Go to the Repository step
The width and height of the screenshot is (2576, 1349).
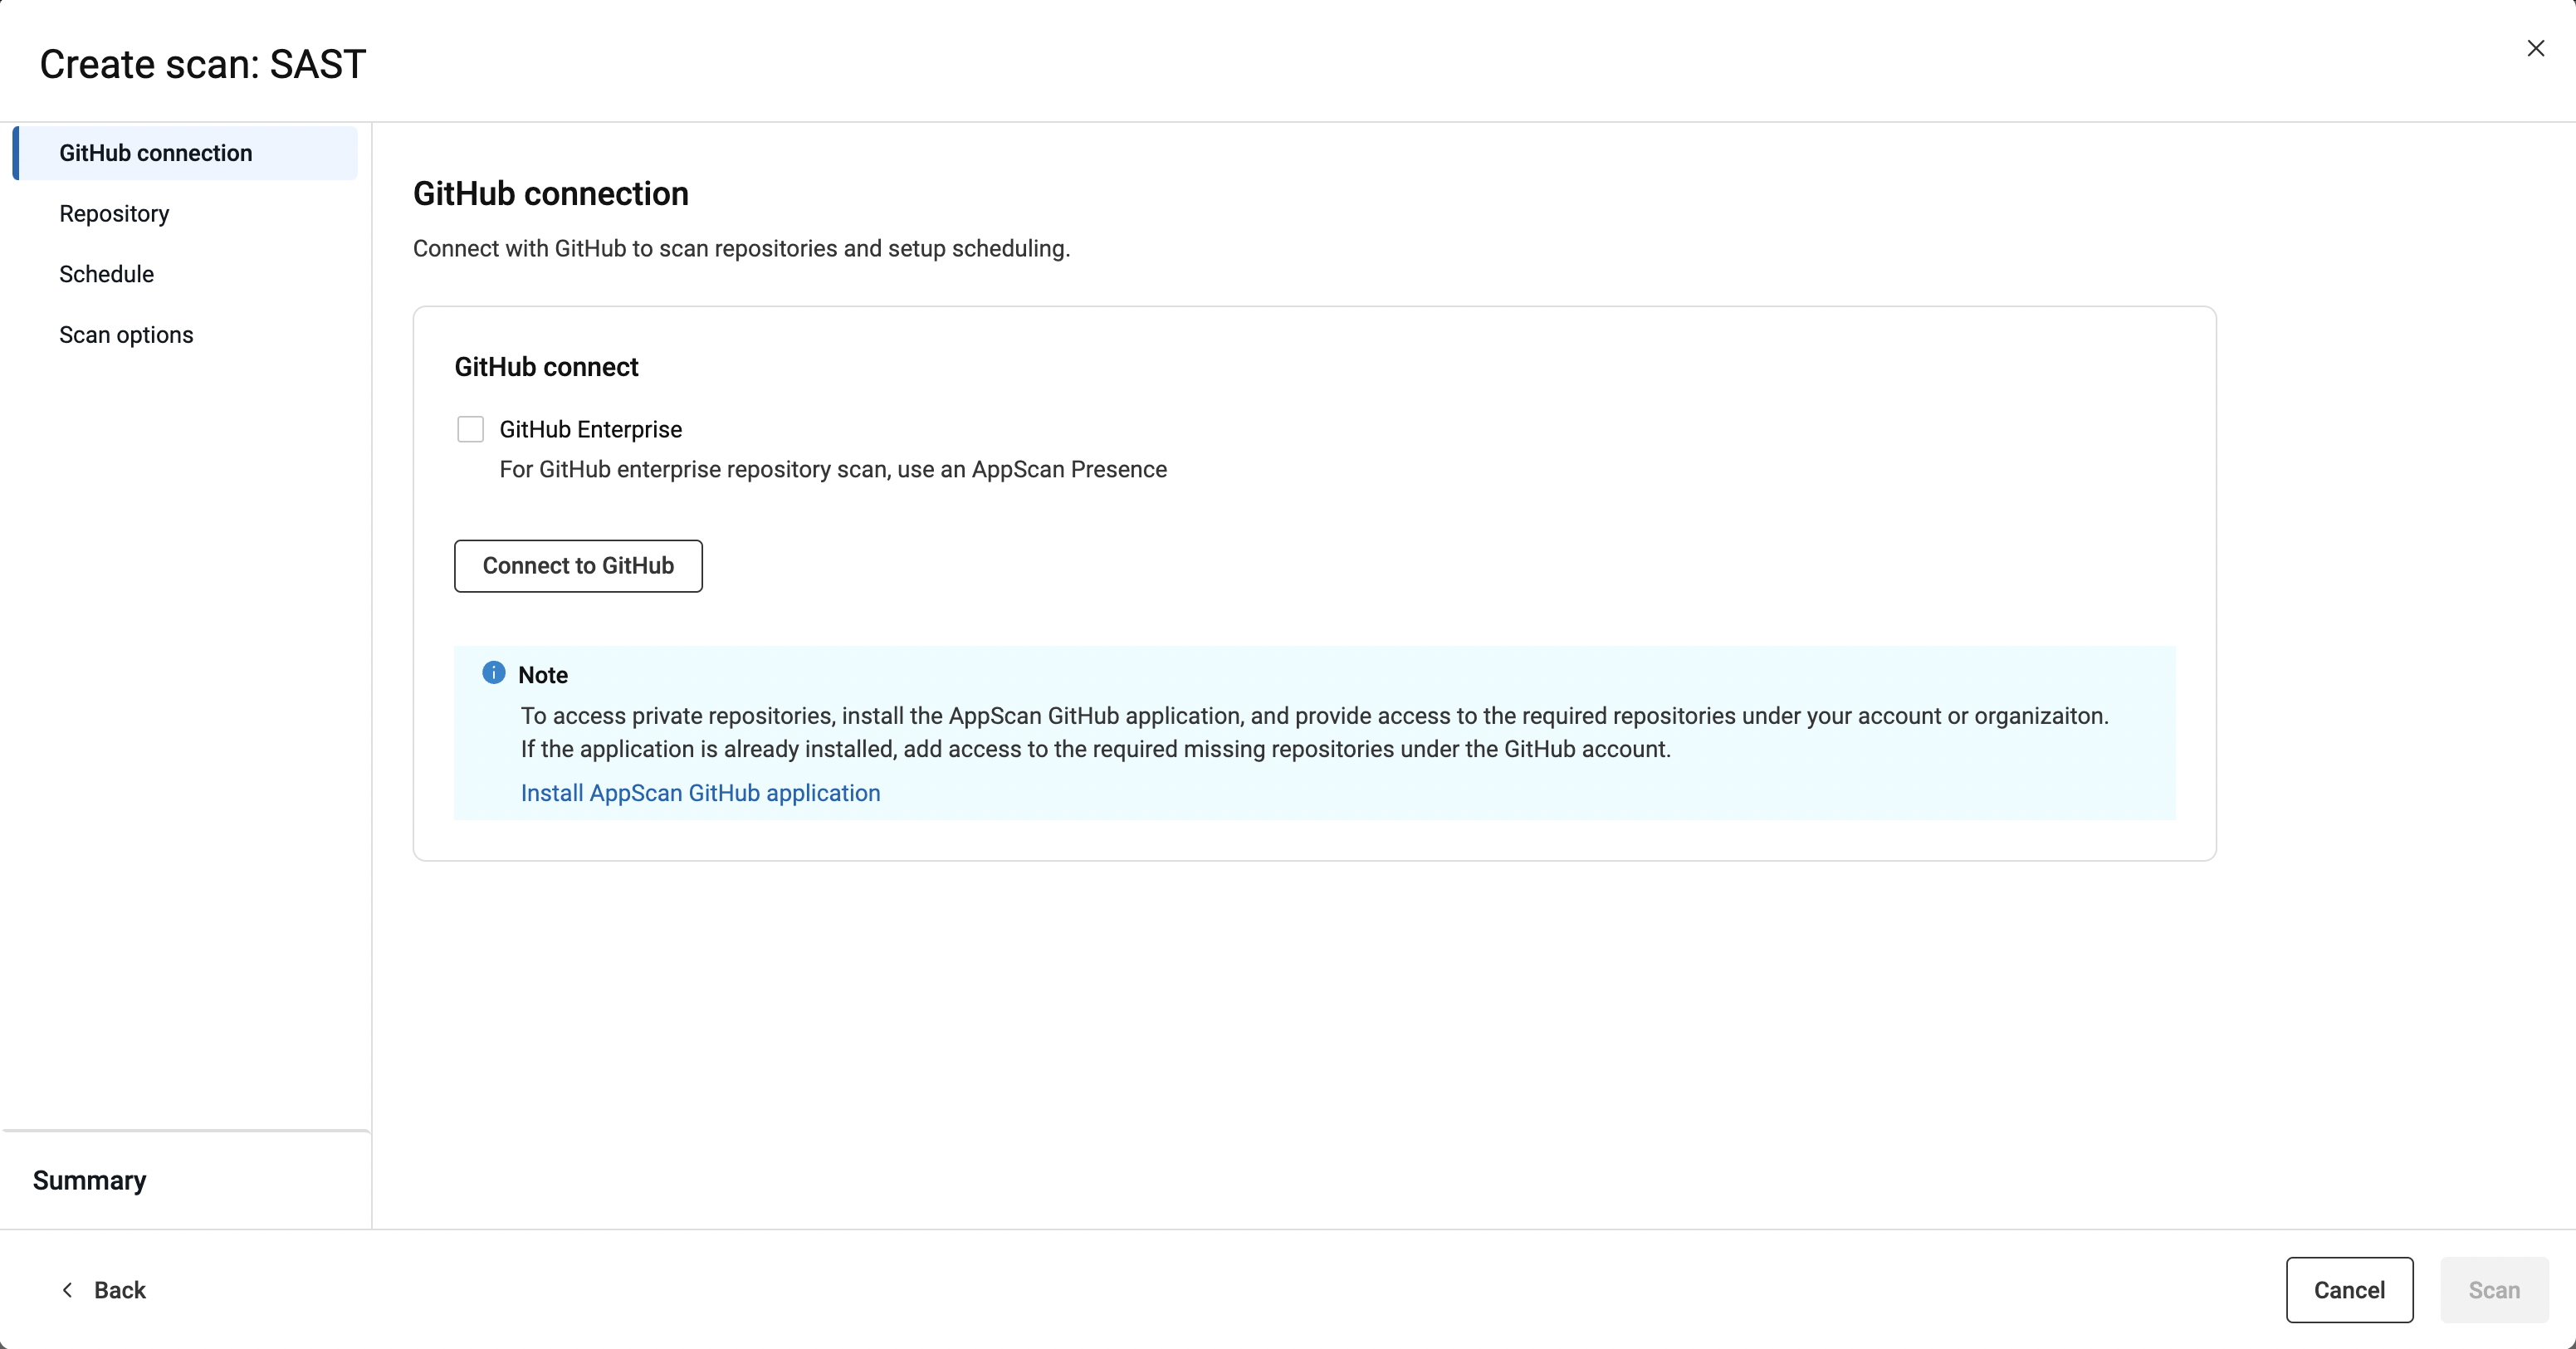114,214
